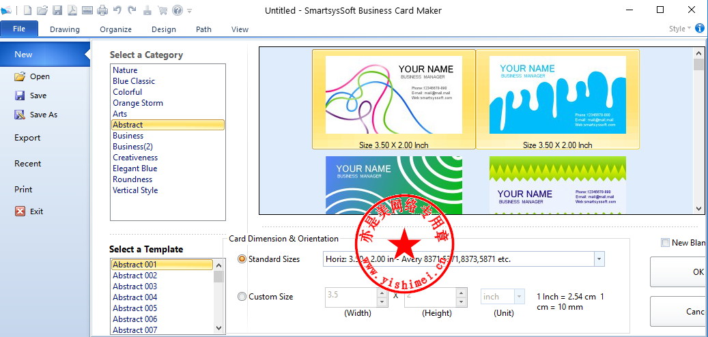This screenshot has height=337, width=708.
Task: Click the Save floppy disk icon in top toolbar
Action: click(57, 10)
